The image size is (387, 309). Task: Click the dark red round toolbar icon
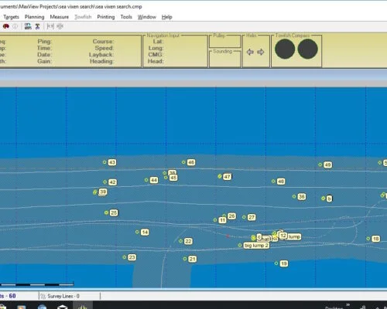click(x=6, y=26)
